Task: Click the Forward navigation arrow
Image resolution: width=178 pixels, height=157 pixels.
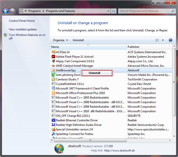Action: (x=12, y=11)
